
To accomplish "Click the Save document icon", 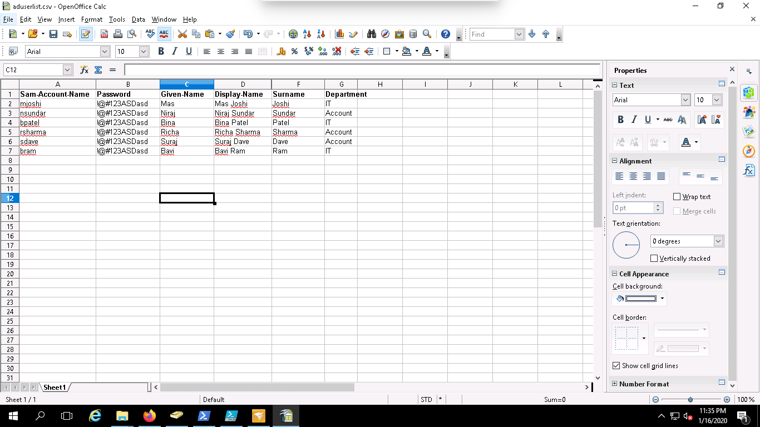I will 53,34.
